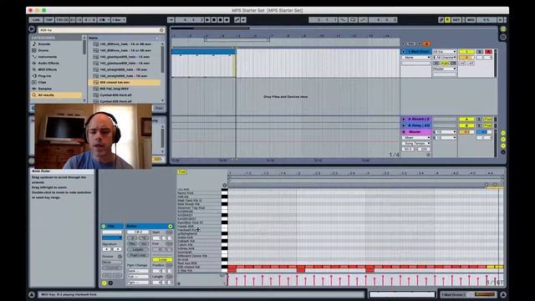
Task: Click the Re-Enable Automation button
Action: tap(243, 20)
